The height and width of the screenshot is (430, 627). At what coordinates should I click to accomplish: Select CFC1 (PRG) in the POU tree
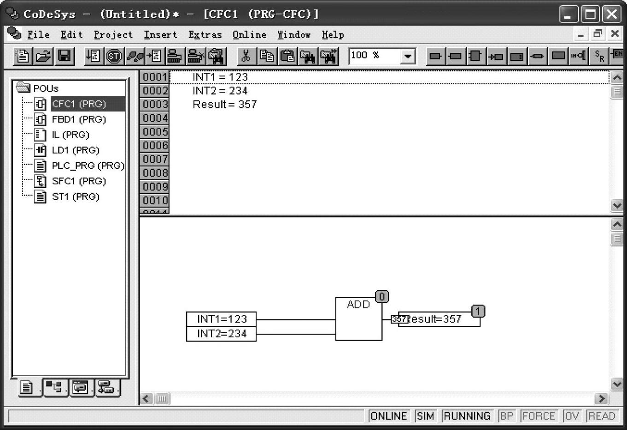(x=79, y=104)
